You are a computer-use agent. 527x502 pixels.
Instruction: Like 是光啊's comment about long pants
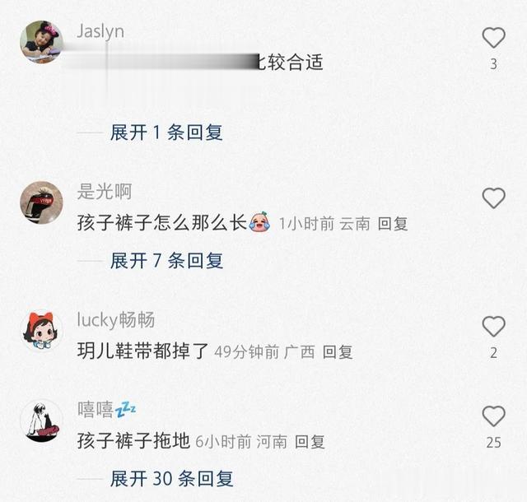[493, 198]
